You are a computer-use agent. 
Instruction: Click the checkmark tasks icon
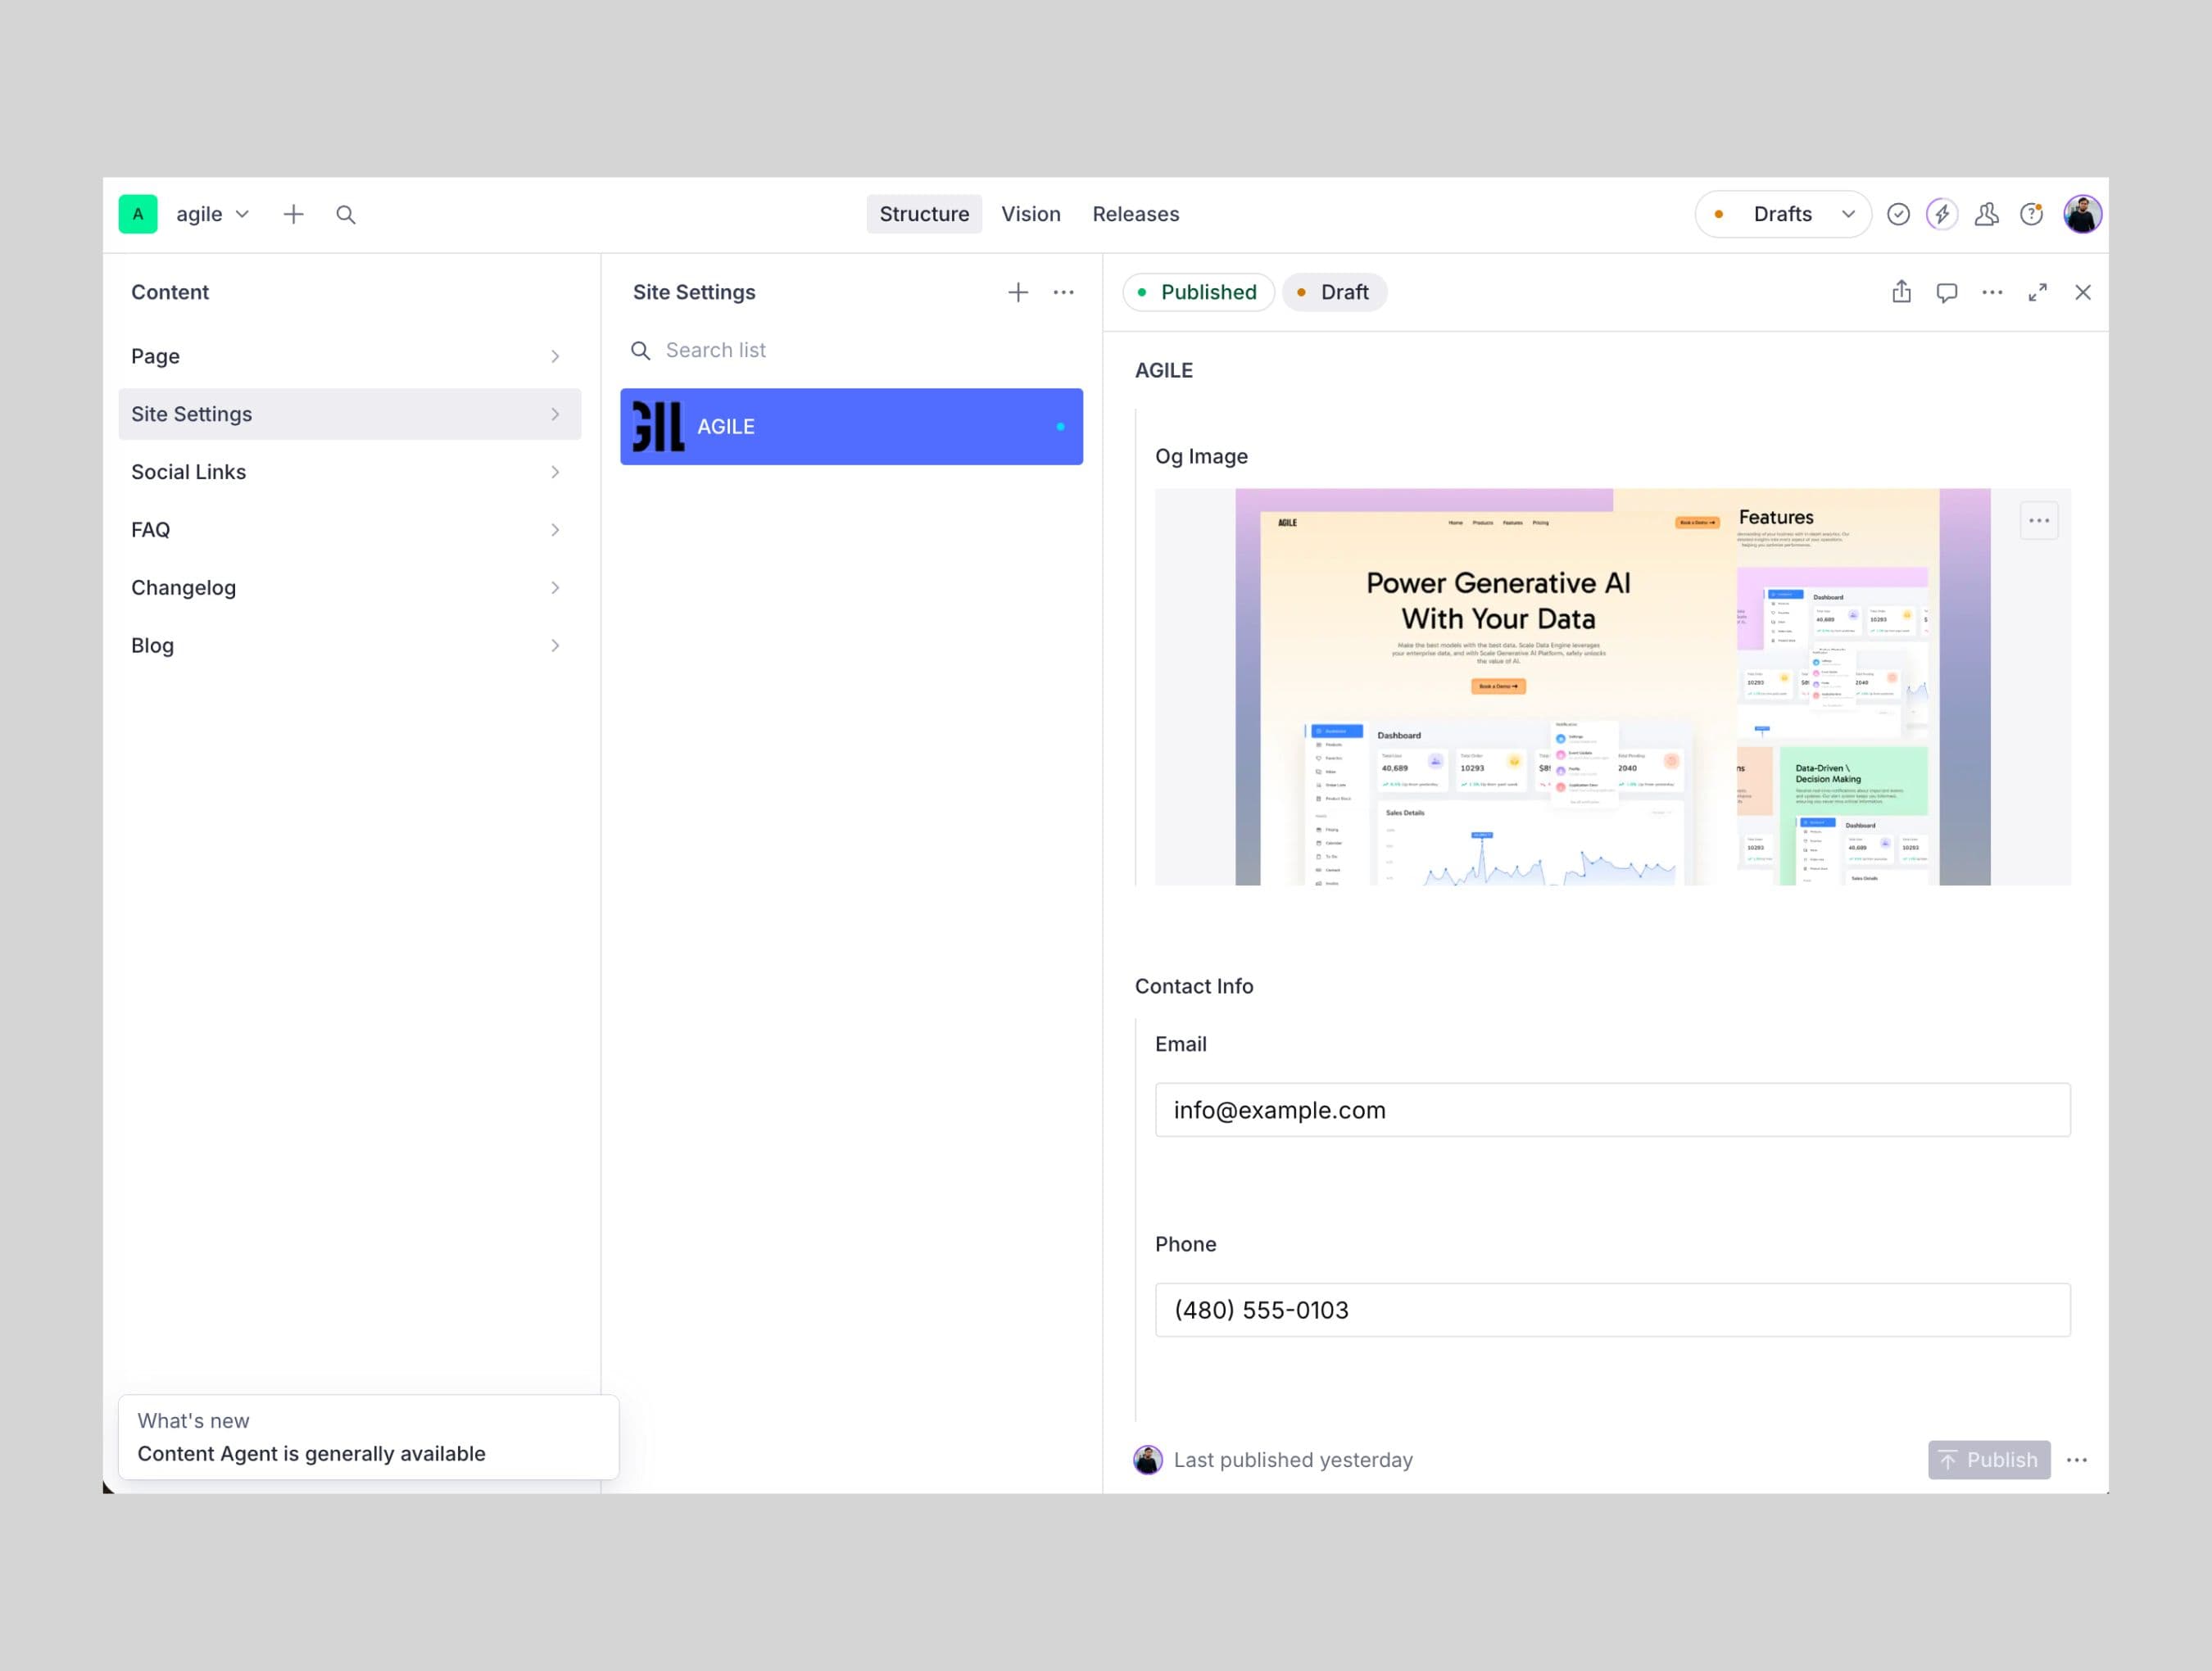tap(1898, 214)
